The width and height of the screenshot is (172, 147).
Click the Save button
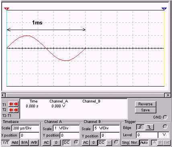pyautogui.click(x=145, y=110)
